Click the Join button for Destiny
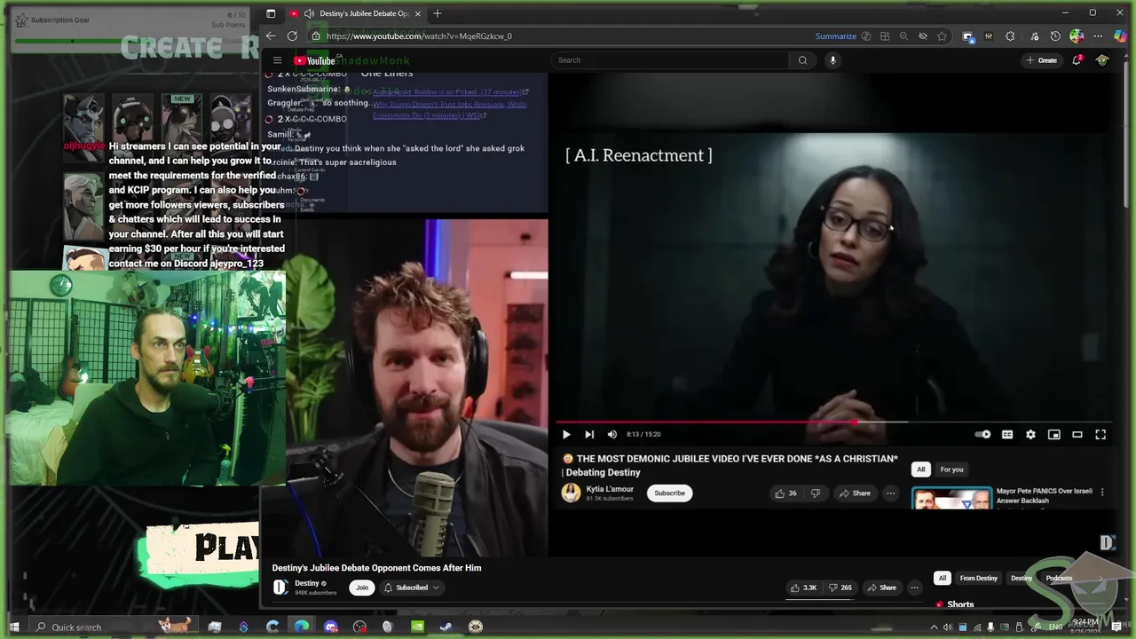 (x=362, y=588)
